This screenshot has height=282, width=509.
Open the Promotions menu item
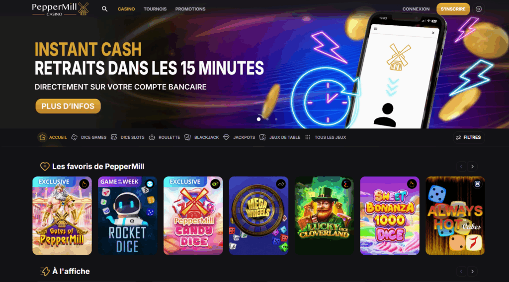(190, 9)
